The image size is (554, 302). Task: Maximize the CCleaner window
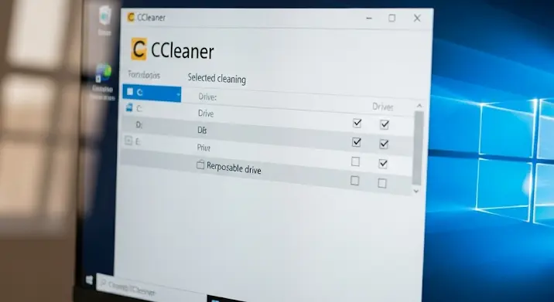[x=392, y=18]
